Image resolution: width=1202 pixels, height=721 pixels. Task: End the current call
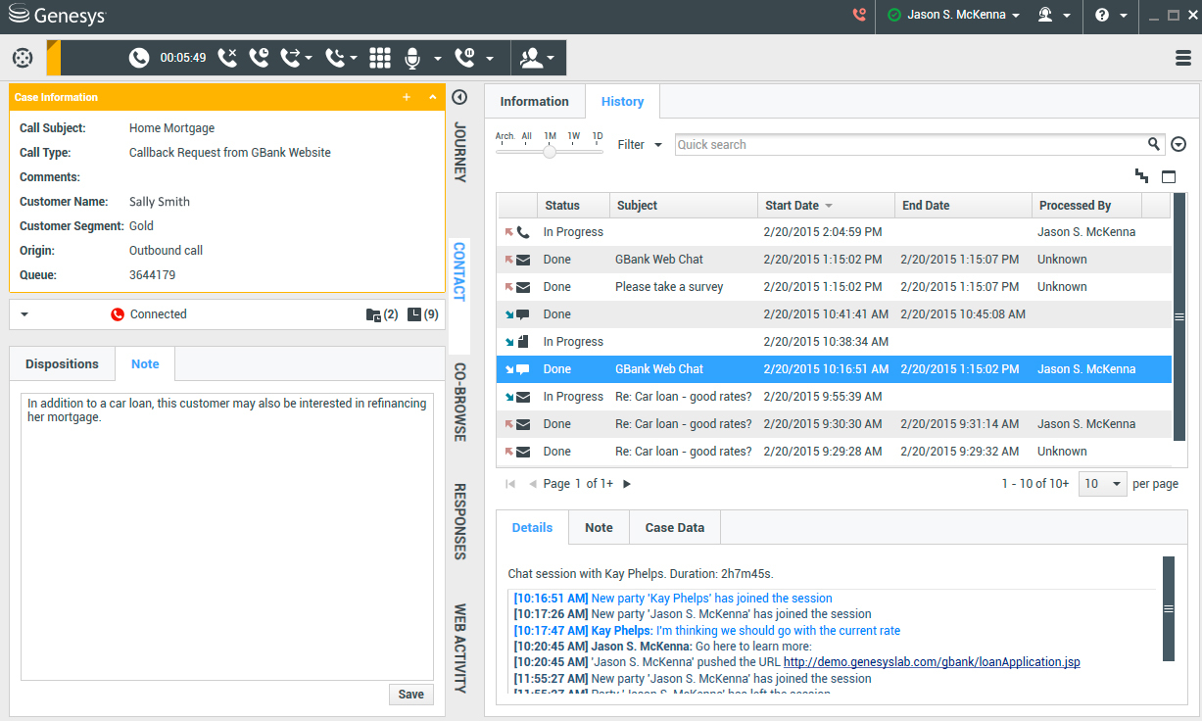227,57
